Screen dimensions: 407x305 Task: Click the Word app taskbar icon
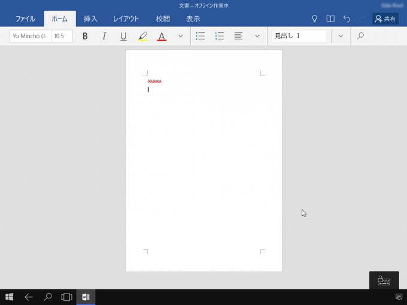(x=86, y=297)
